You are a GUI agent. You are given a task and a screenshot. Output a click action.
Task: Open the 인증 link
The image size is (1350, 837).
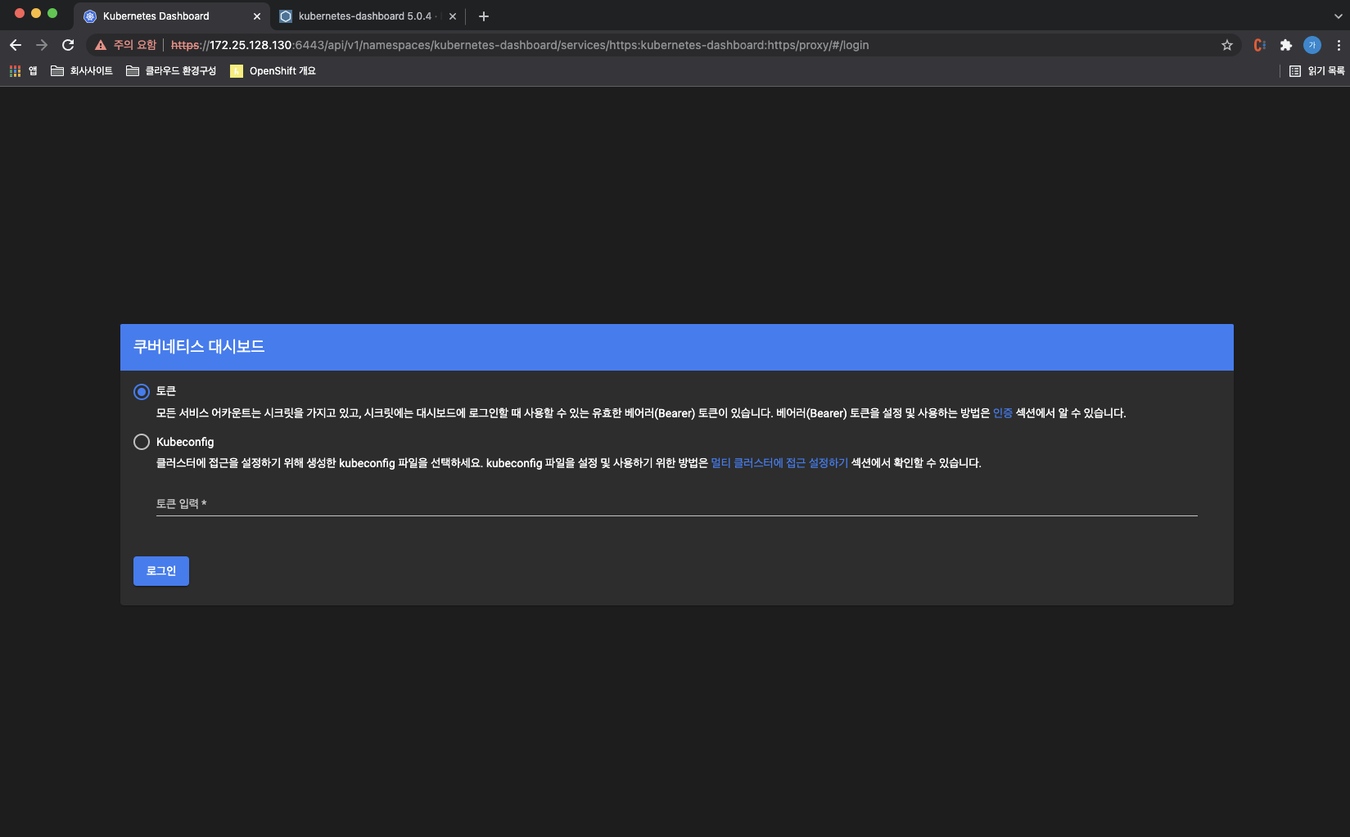click(x=1002, y=413)
